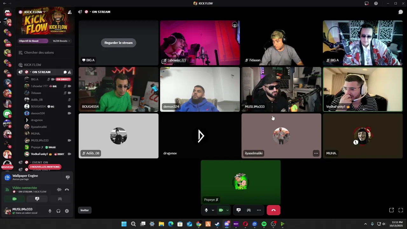Open Help question mark icon in title bar
This screenshot has width=407, height=229.
click(x=376, y=3)
